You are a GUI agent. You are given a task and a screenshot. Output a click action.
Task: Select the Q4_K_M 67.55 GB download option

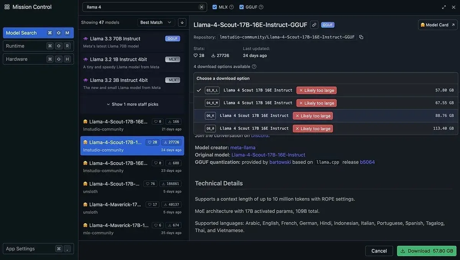[x=326, y=103]
